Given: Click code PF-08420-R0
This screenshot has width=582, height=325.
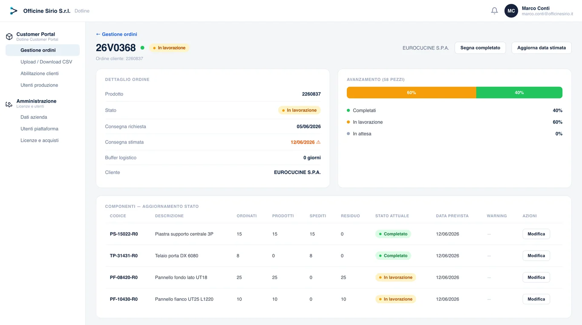Looking at the screenshot, I should (124, 277).
